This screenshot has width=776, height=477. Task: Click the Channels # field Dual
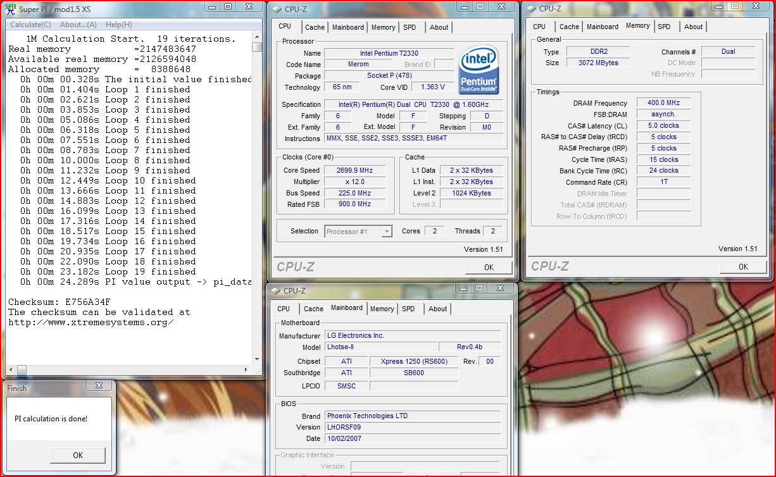(x=728, y=51)
